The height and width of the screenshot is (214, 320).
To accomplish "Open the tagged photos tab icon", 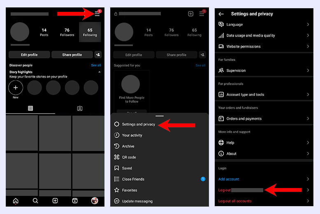I will tap(80, 108).
